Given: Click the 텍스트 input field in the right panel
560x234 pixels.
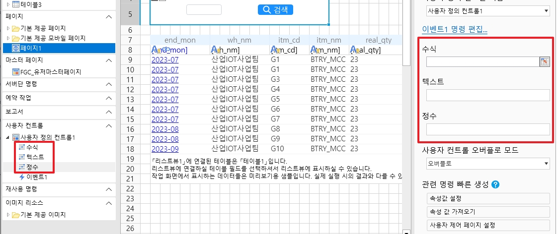Looking at the screenshot, I should 488,95.
